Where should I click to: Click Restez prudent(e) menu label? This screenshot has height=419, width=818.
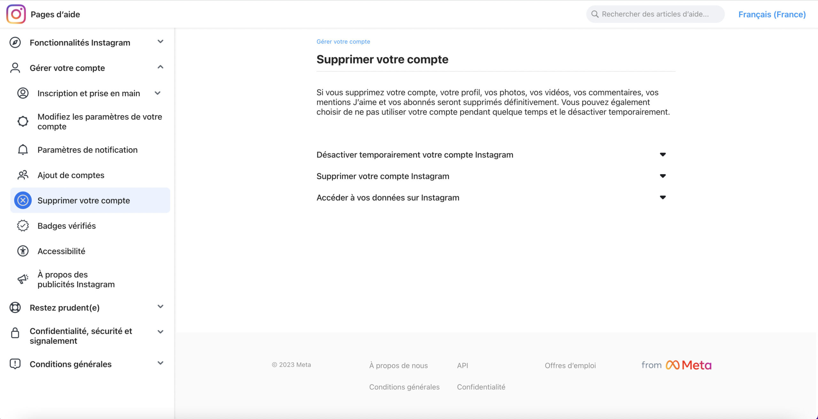point(65,307)
